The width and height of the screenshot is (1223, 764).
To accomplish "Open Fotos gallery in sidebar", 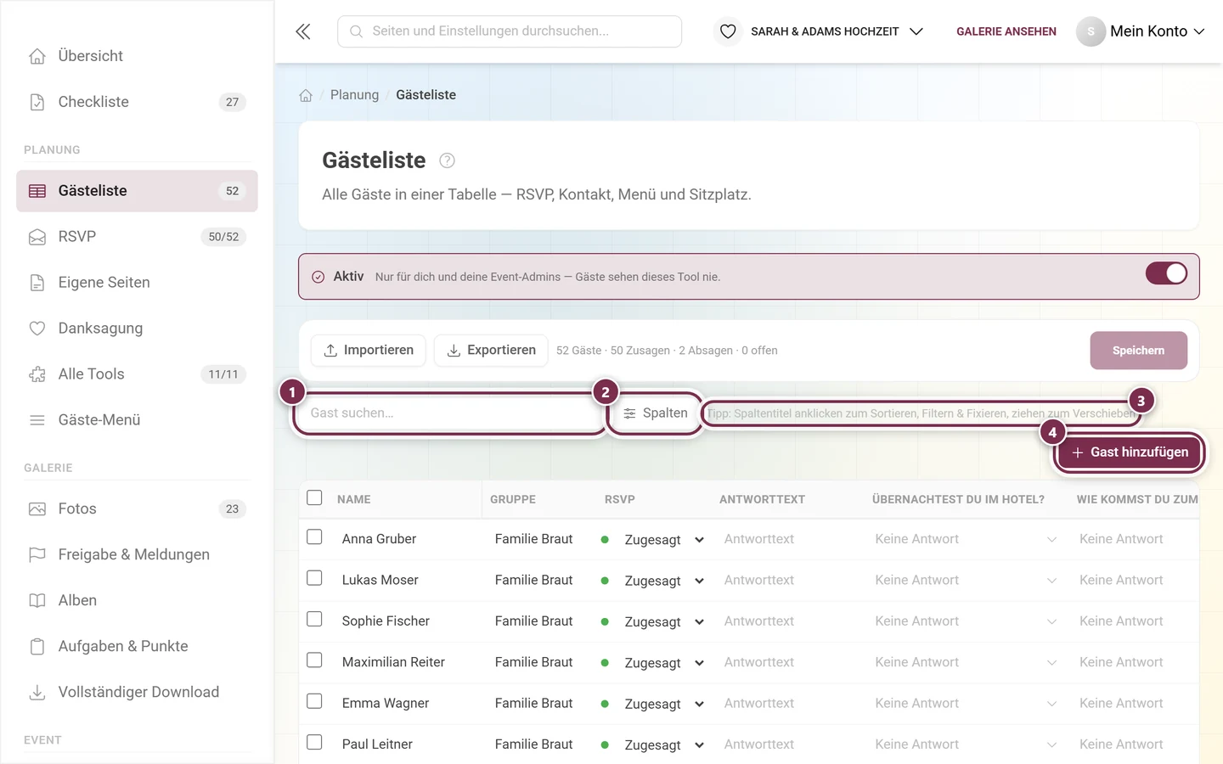I will coord(137,508).
